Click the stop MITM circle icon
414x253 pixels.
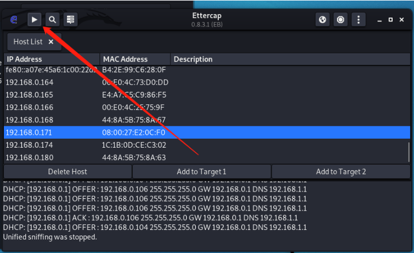[x=340, y=20]
